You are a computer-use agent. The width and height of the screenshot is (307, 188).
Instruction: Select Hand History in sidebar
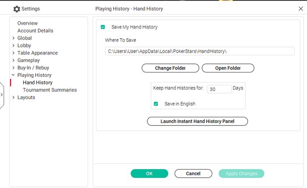[x=38, y=83]
